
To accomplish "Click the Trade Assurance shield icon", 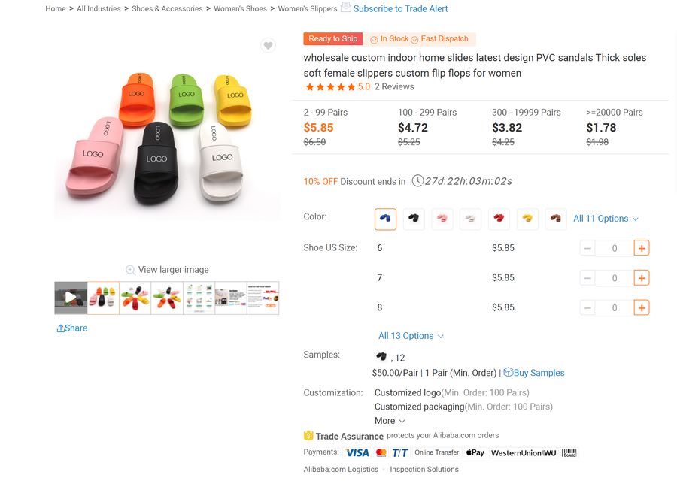I will coord(308,436).
